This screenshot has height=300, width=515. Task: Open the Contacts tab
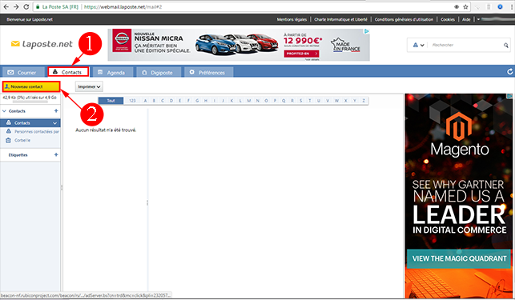pos(68,72)
